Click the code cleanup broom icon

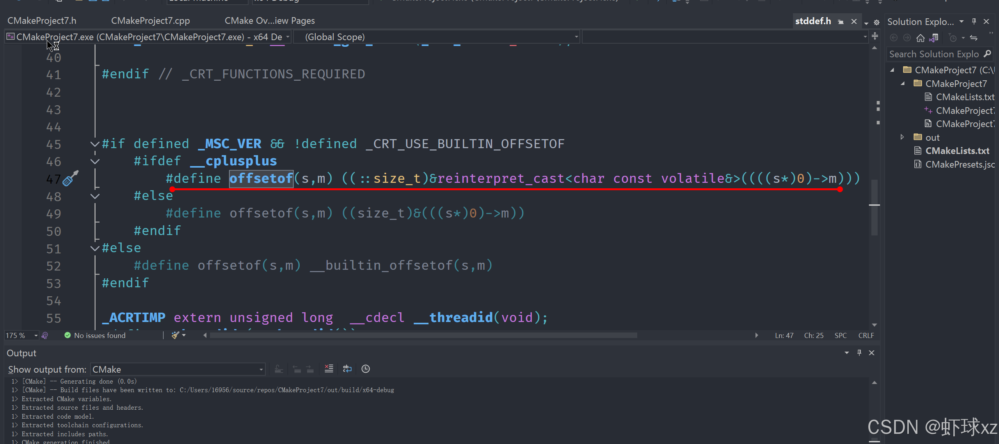[x=176, y=335]
